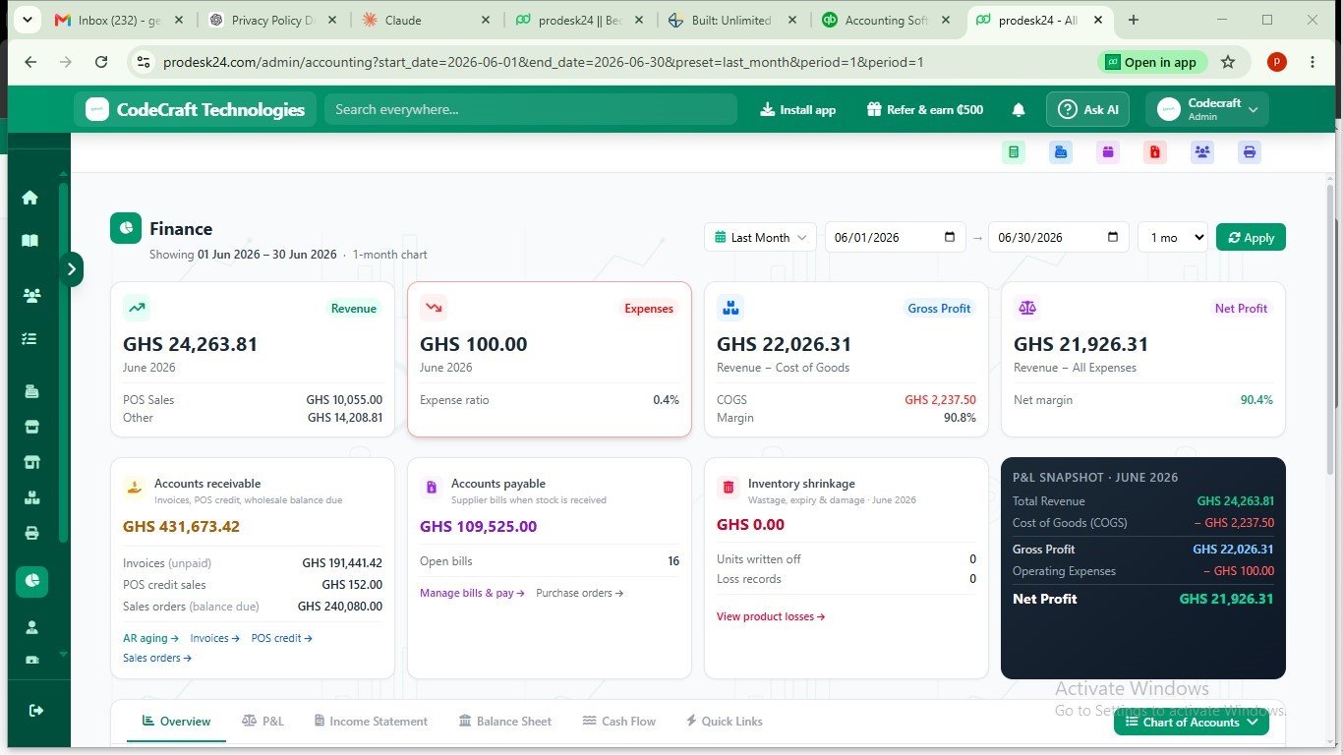Switch to the Claude browser tab
Image resolution: width=1343 pixels, height=755 pixels.
tap(426, 20)
